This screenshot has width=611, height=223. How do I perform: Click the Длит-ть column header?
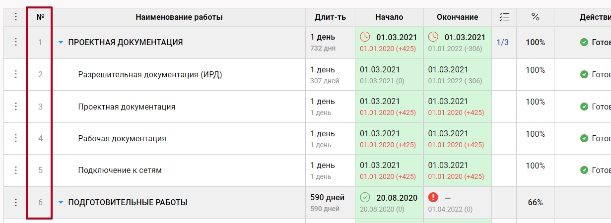pos(330,17)
